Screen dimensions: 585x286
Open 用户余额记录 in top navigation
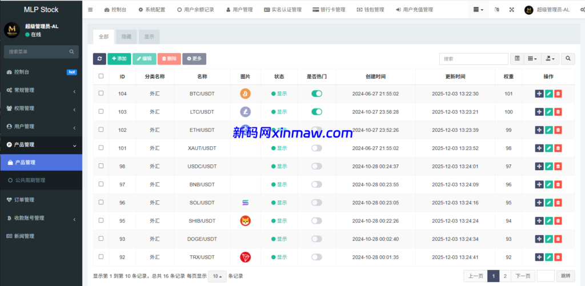[x=195, y=10]
